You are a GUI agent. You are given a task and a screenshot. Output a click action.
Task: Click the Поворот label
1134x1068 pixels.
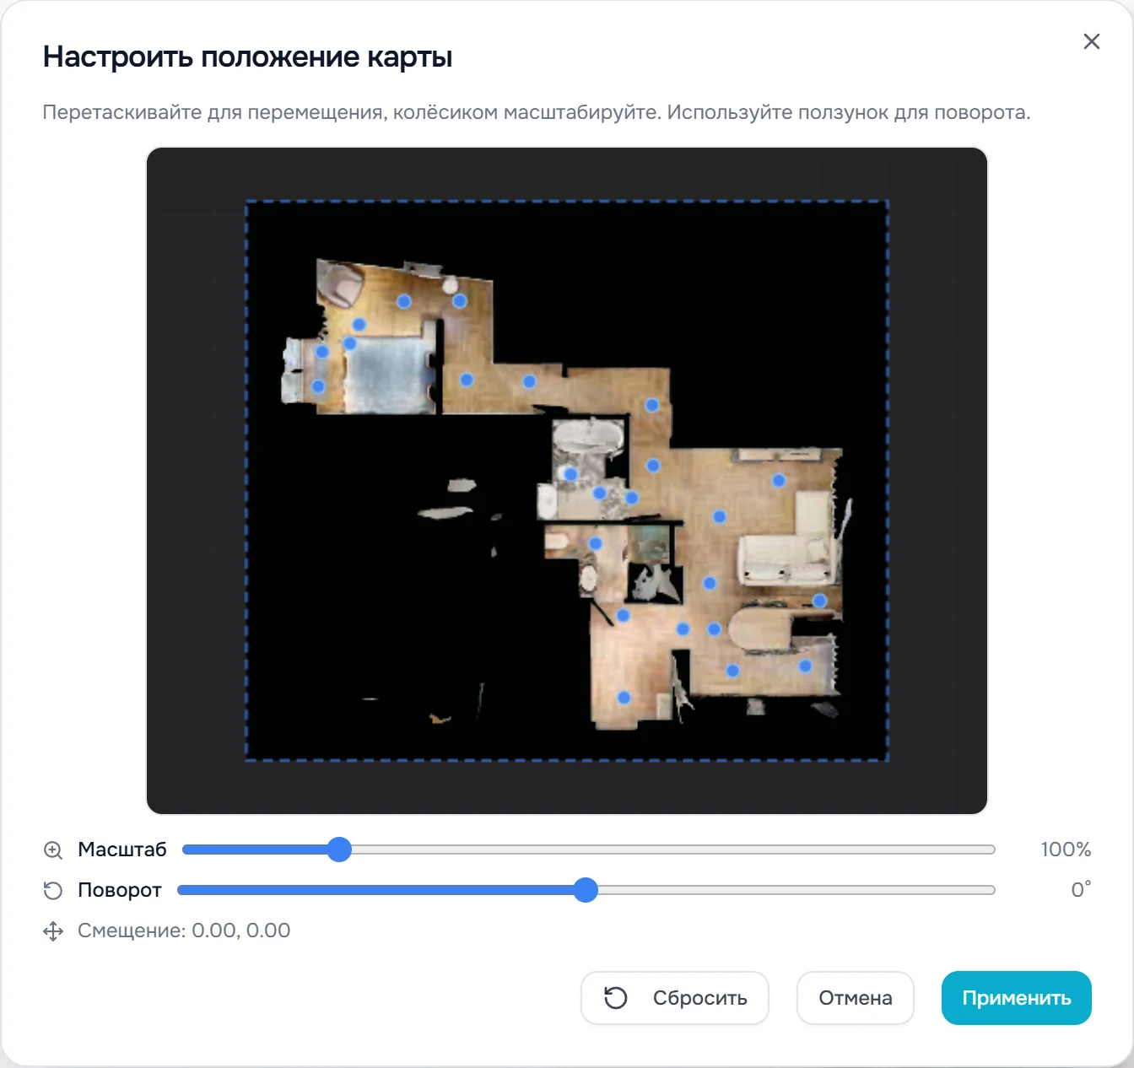pos(120,890)
